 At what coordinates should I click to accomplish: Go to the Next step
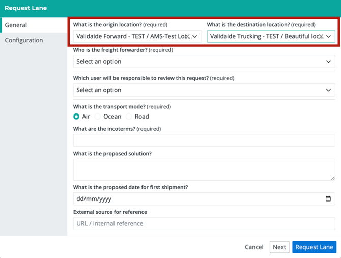pyautogui.click(x=279, y=247)
